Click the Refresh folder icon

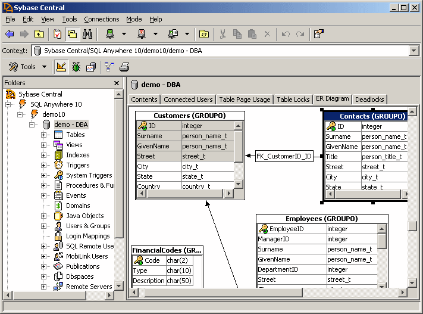pos(204,34)
